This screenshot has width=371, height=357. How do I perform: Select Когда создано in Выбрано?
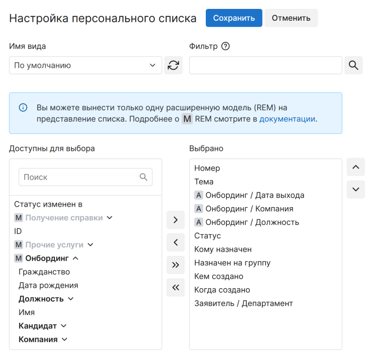tap(222, 290)
